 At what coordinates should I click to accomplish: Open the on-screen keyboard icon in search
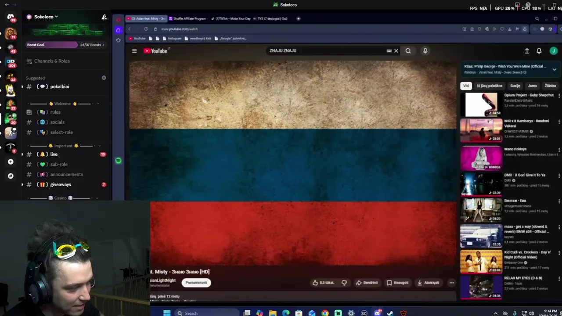(389, 51)
